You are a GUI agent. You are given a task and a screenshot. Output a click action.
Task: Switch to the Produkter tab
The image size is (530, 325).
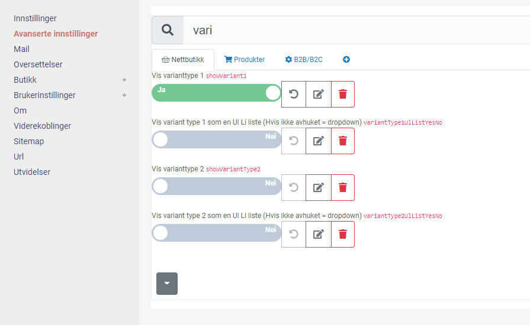tap(245, 60)
